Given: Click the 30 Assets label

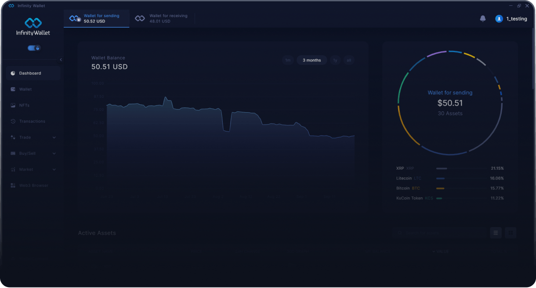Looking at the screenshot, I should [450, 114].
